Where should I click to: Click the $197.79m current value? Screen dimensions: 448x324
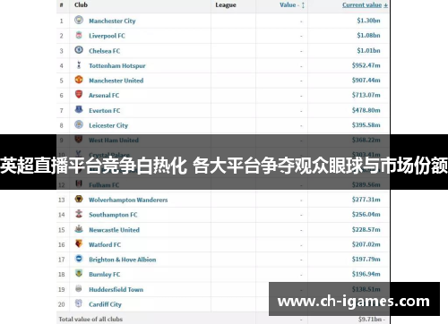366,259
